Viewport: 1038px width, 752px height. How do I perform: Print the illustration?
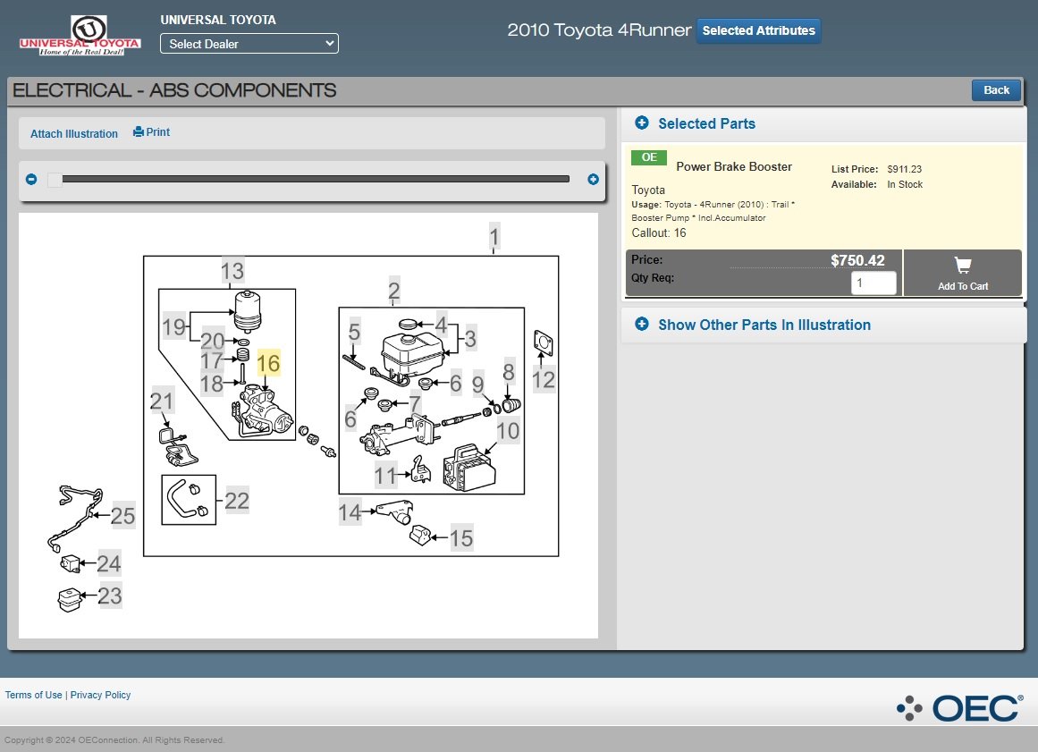152,131
